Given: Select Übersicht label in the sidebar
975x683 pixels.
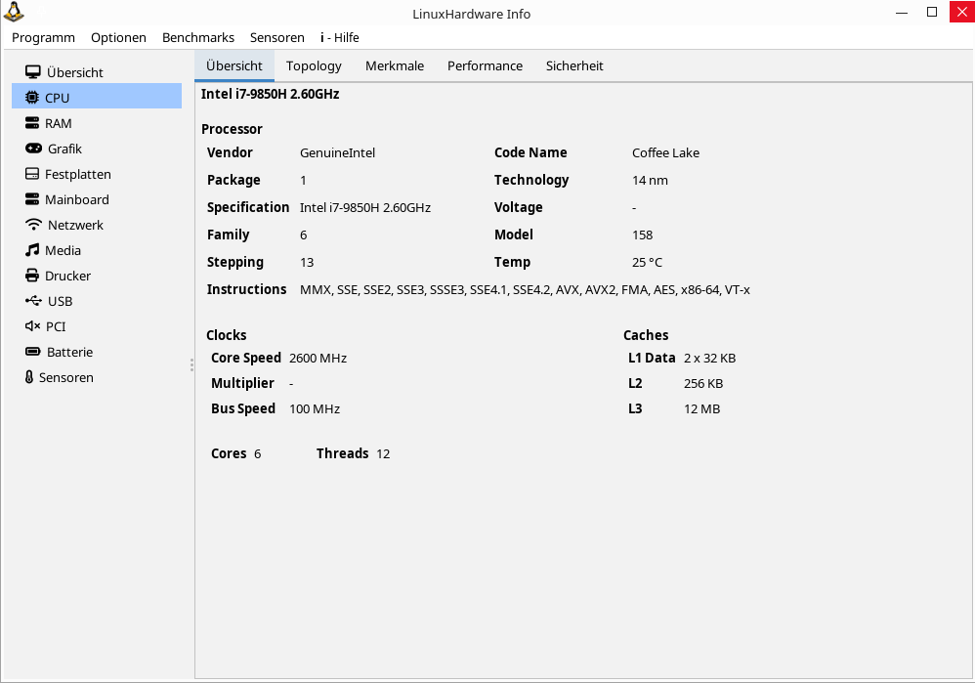Looking at the screenshot, I should (x=75, y=72).
